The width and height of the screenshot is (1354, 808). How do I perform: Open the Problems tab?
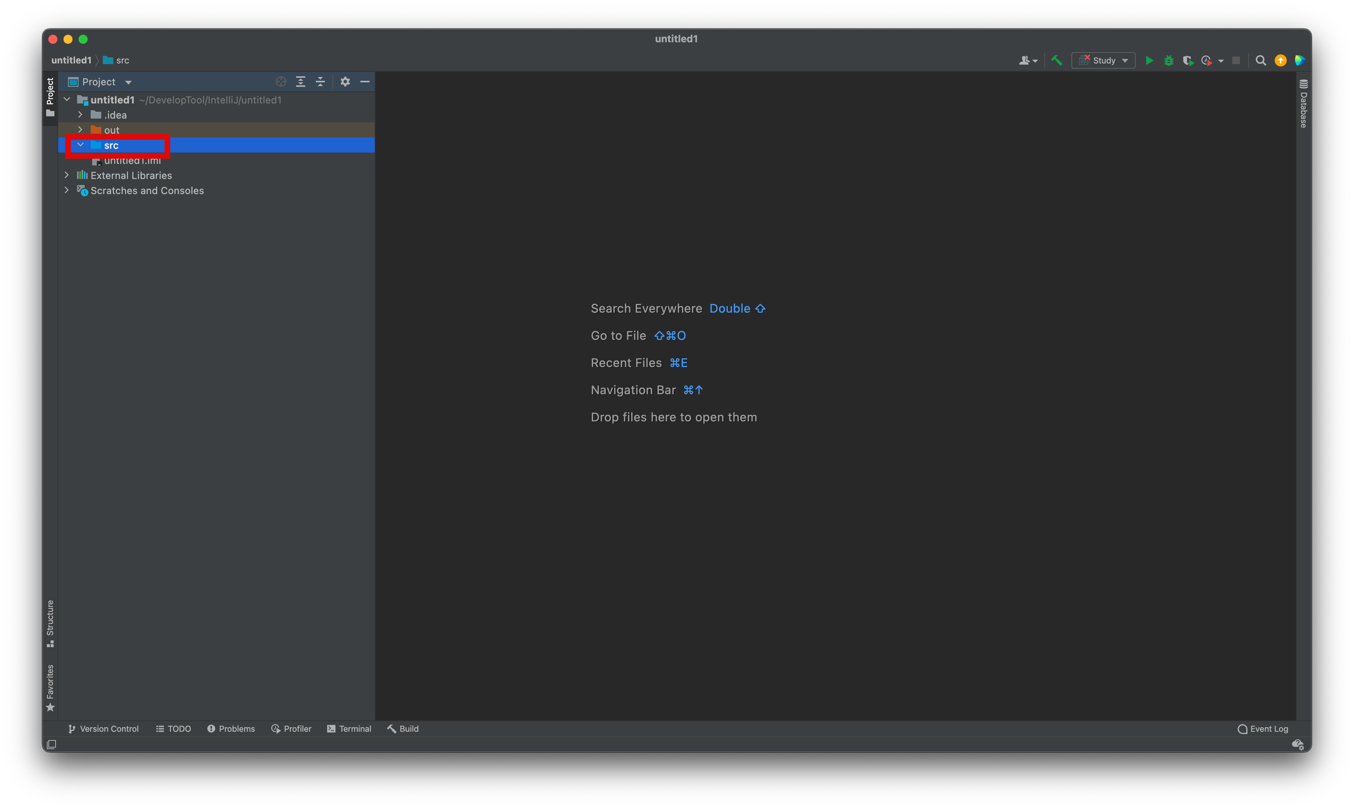click(231, 728)
